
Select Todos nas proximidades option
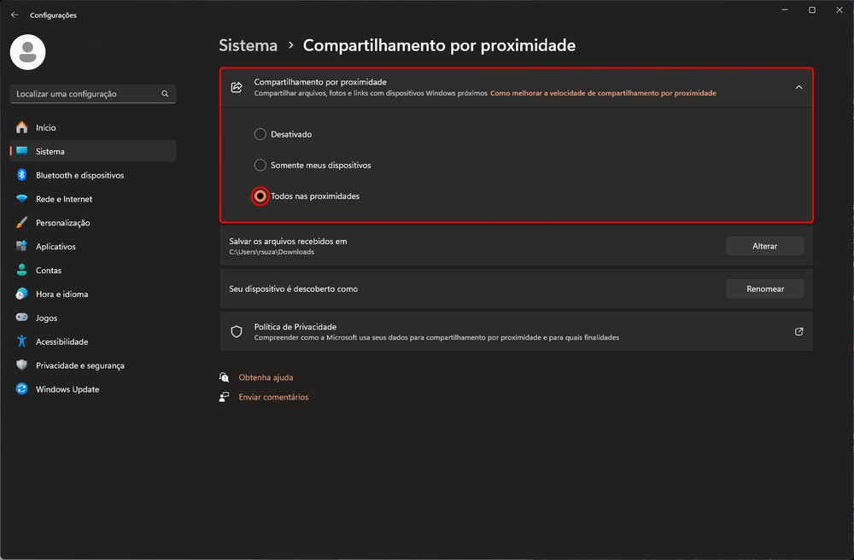point(260,196)
